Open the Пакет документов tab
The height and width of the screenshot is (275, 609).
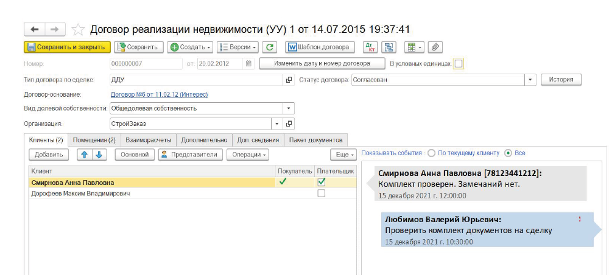[x=315, y=140]
